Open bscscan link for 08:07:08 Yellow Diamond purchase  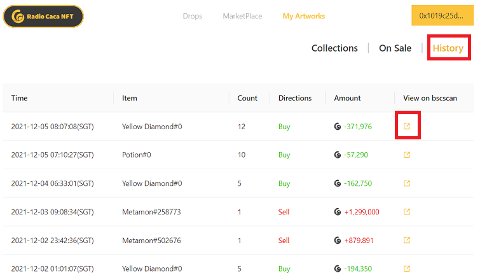coord(407,127)
